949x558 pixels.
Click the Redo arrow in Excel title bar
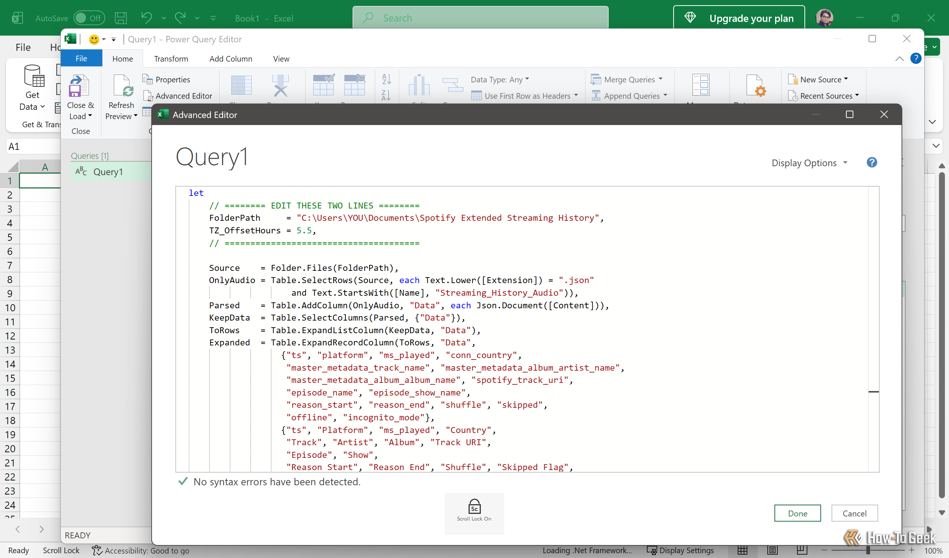(x=181, y=18)
